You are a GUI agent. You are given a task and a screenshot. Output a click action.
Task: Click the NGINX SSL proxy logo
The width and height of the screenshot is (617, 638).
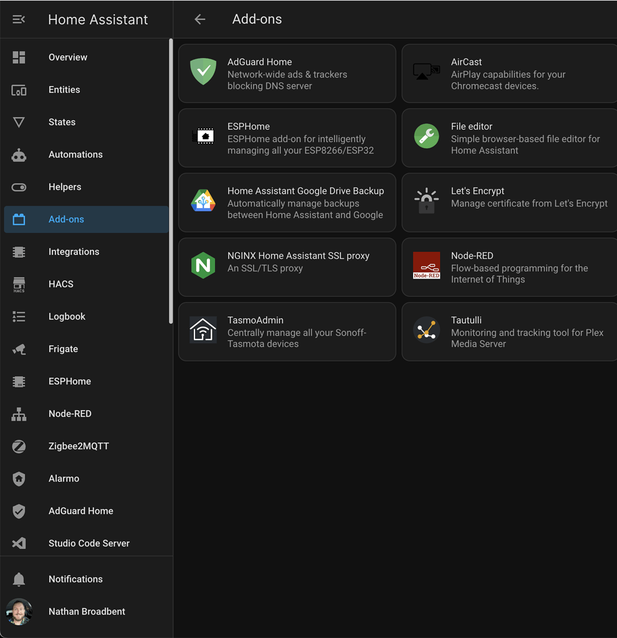[x=203, y=266]
